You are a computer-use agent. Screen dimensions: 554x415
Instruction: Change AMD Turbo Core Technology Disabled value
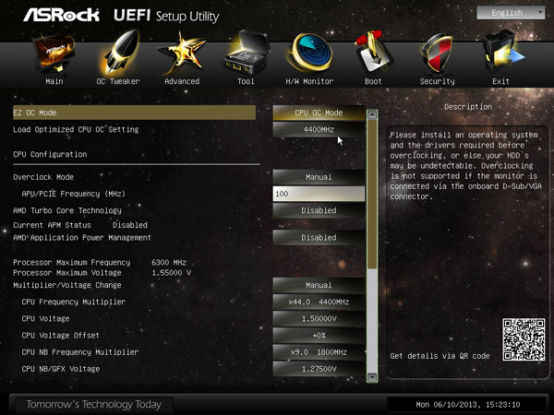point(319,210)
